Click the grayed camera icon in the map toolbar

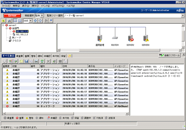(46, 21)
